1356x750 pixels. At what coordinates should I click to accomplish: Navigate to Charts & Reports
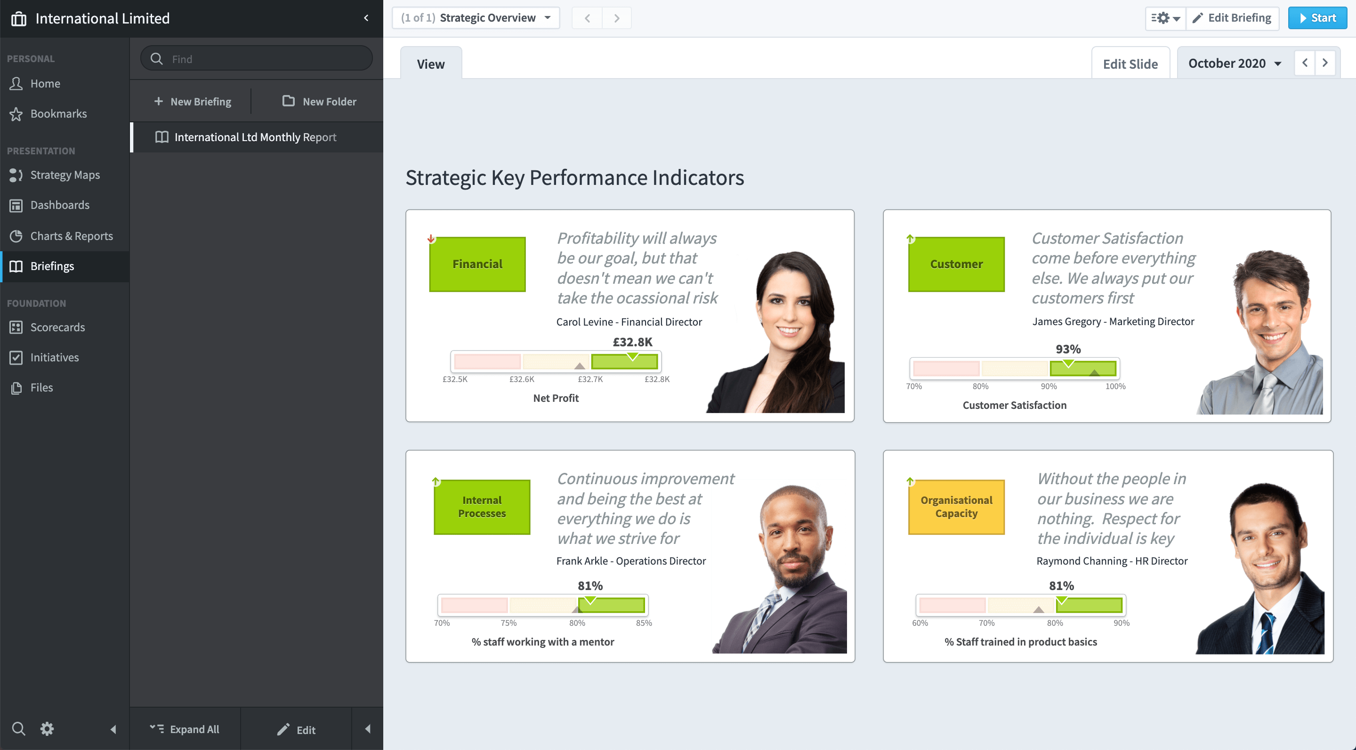point(65,236)
